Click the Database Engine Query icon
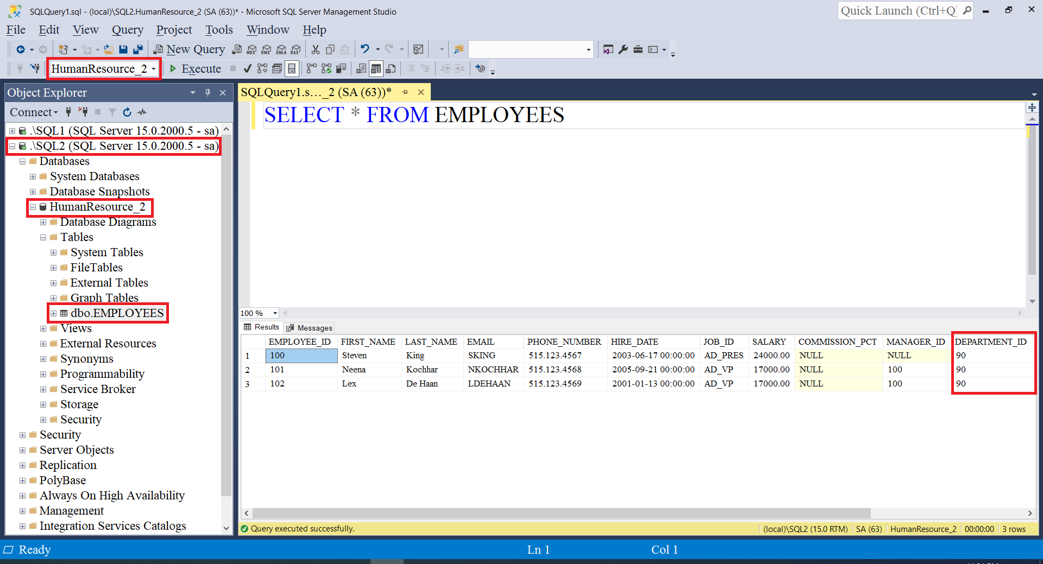Viewport: 1043px width, 564px height. coord(237,49)
